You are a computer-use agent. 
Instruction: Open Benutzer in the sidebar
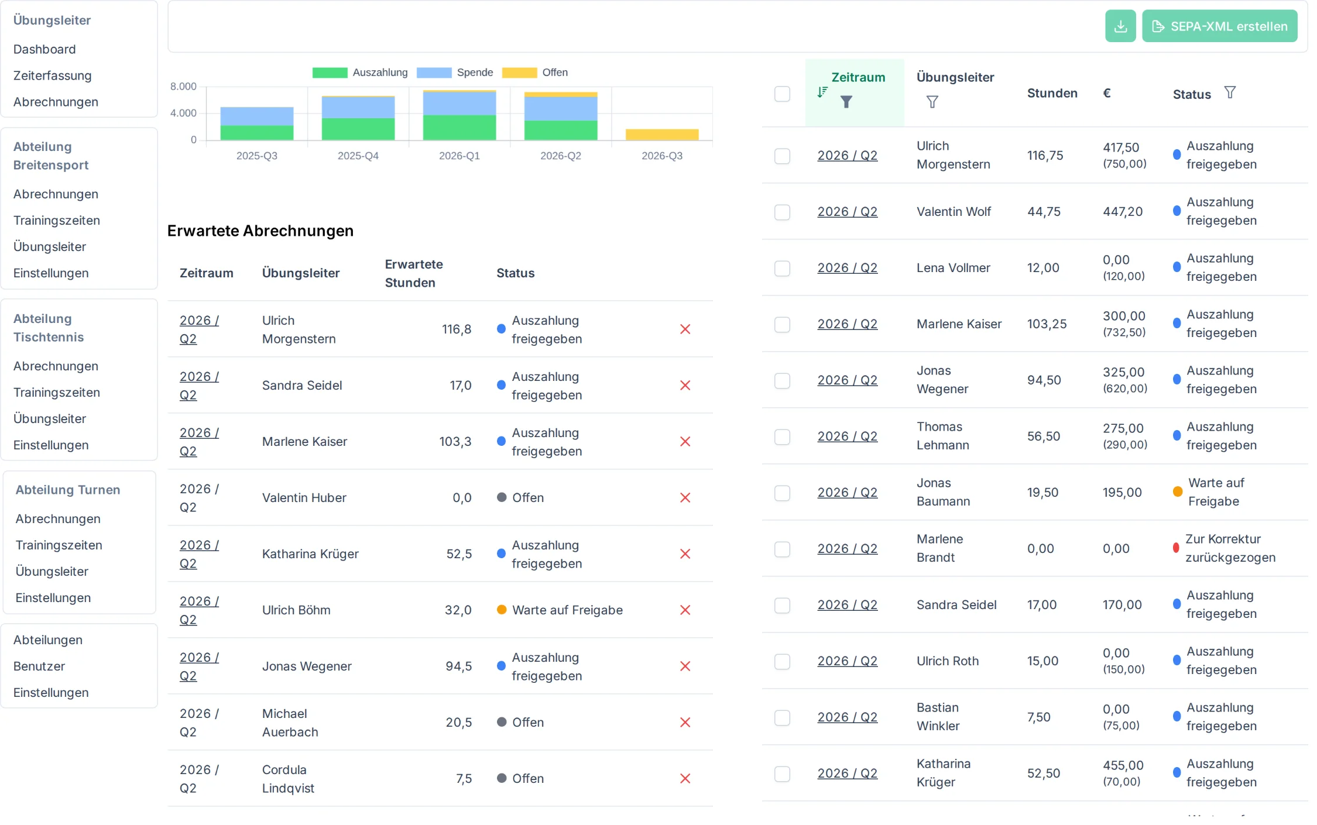tap(39, 666)
